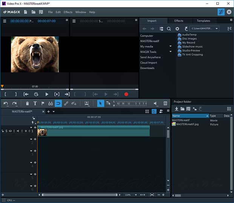Solo track 1 with the S button

[6, 131]
